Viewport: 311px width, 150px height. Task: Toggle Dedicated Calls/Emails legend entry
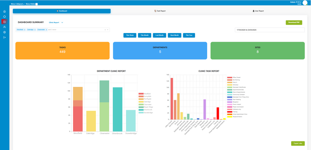[x=237, y=87]
